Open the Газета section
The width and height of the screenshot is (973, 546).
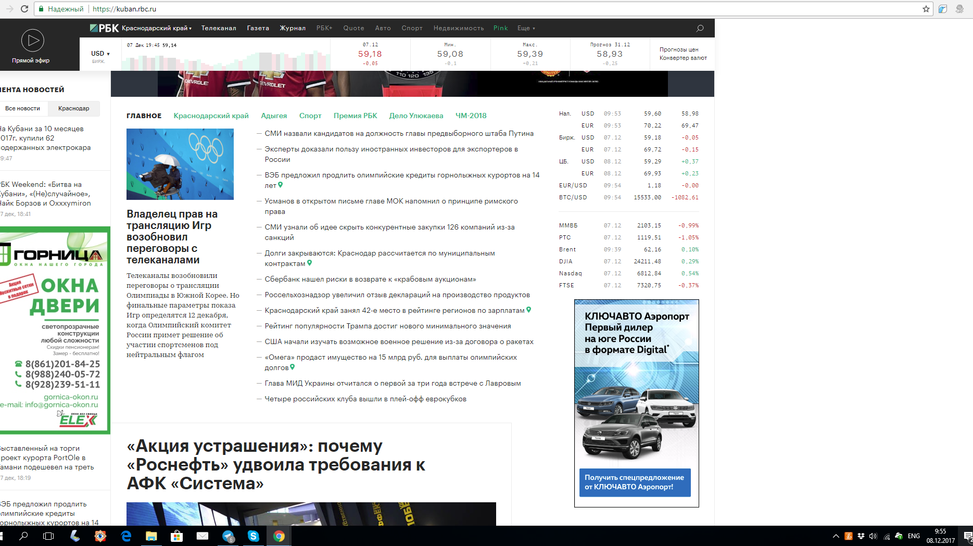click(258, 28)
